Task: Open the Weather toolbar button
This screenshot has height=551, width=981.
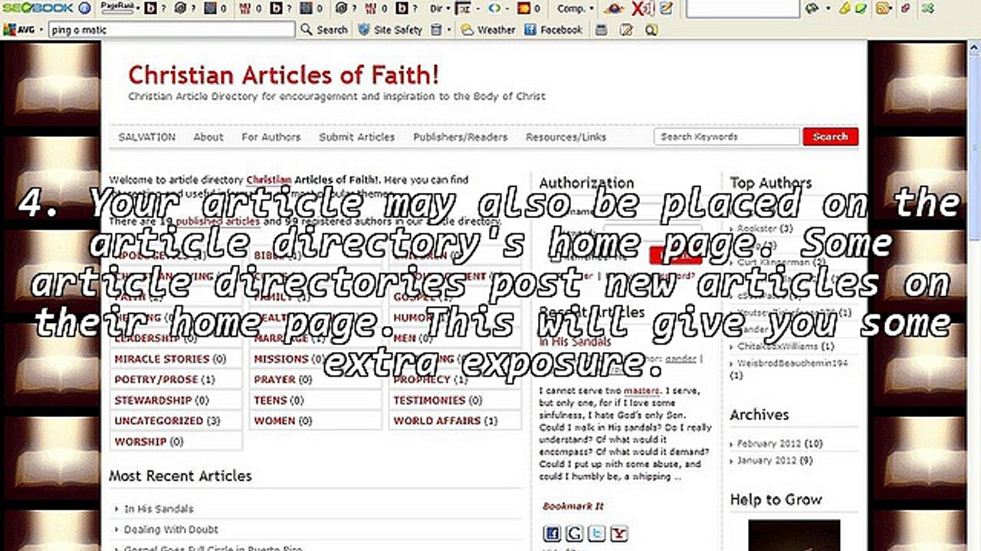Action: click(488, 30)
